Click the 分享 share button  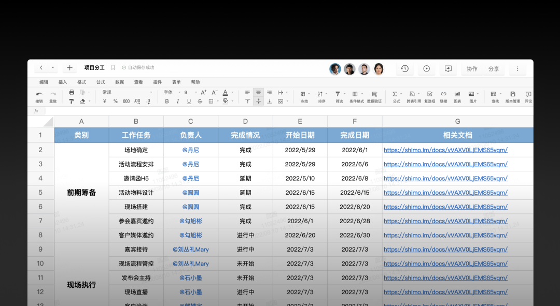click(x=494, y=69)
